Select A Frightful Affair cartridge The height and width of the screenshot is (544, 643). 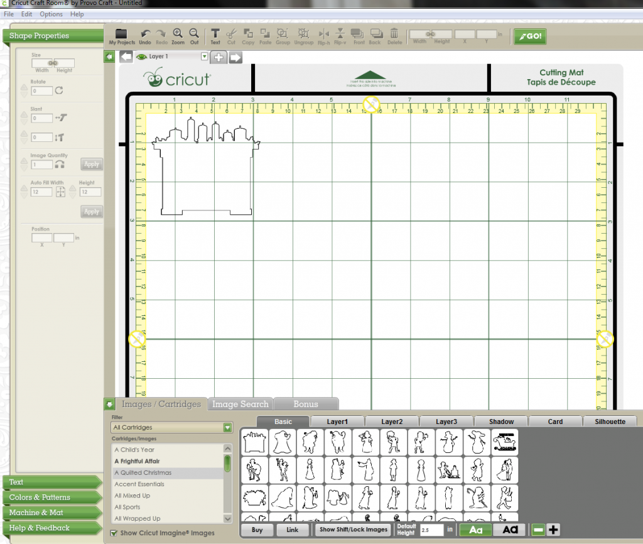point(137,461)
